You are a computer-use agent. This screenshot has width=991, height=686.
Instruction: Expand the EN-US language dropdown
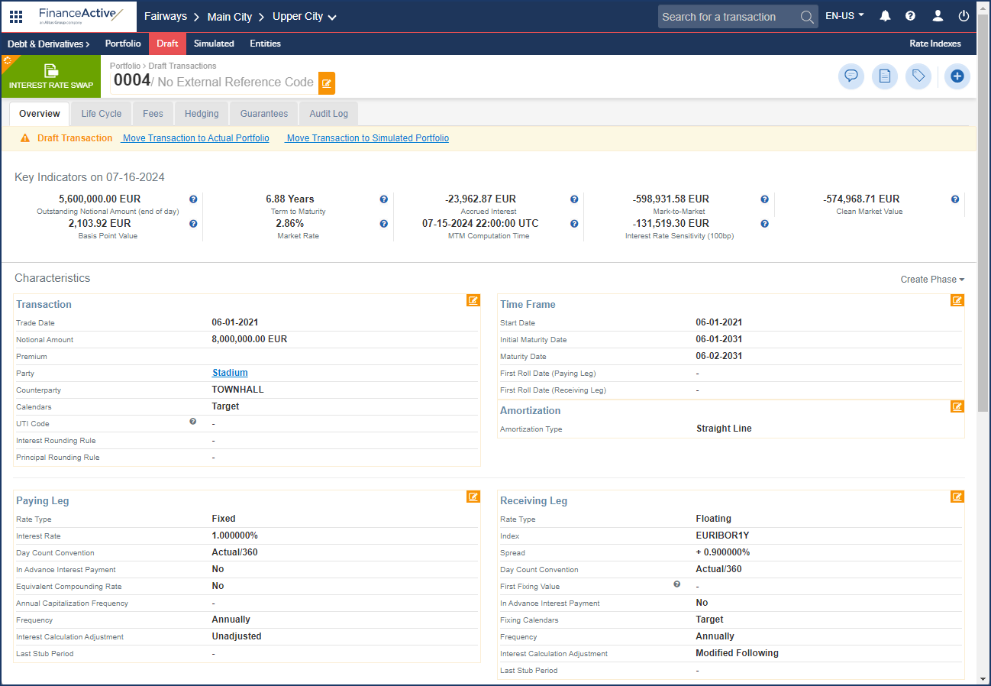click(844, 16)
